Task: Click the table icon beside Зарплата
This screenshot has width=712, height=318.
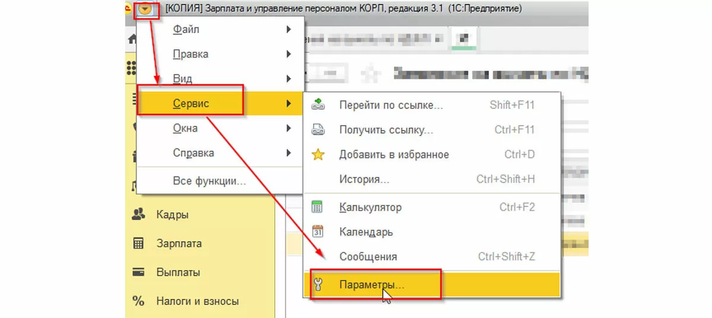Action: pos(138,243)
